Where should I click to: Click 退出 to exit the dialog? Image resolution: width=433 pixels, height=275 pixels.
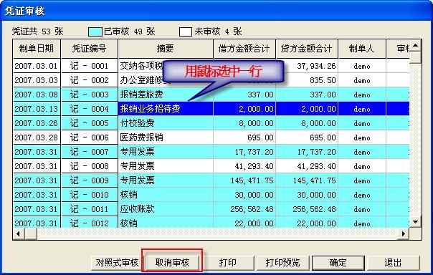coord(393,262)
